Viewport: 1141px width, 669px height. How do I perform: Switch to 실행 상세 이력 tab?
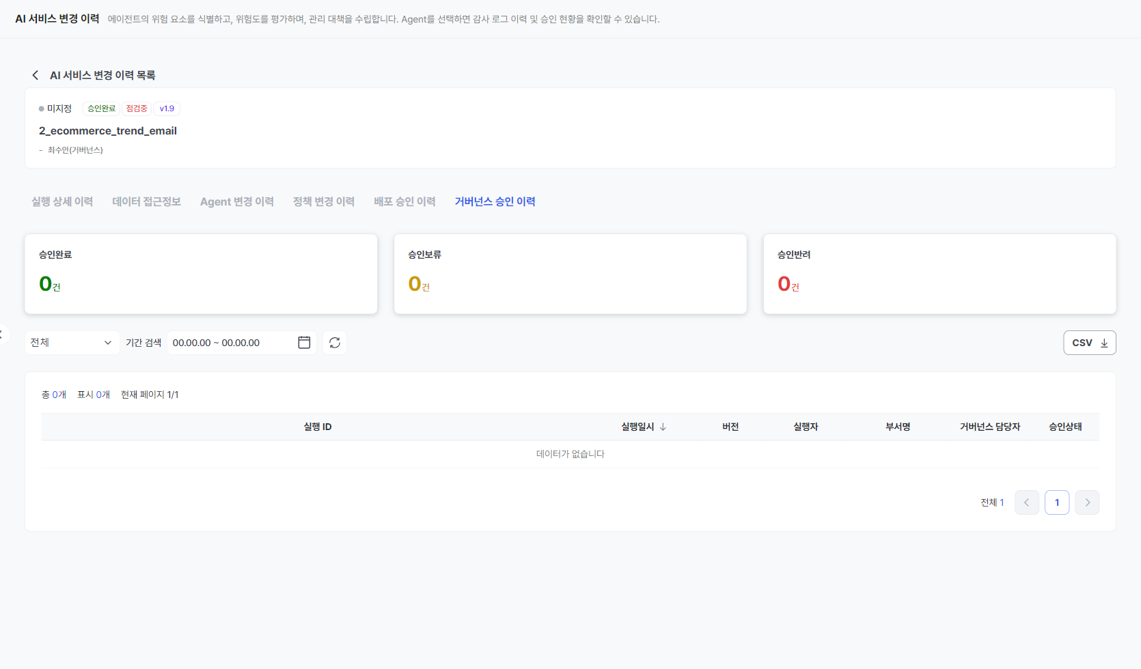point(62,201)
